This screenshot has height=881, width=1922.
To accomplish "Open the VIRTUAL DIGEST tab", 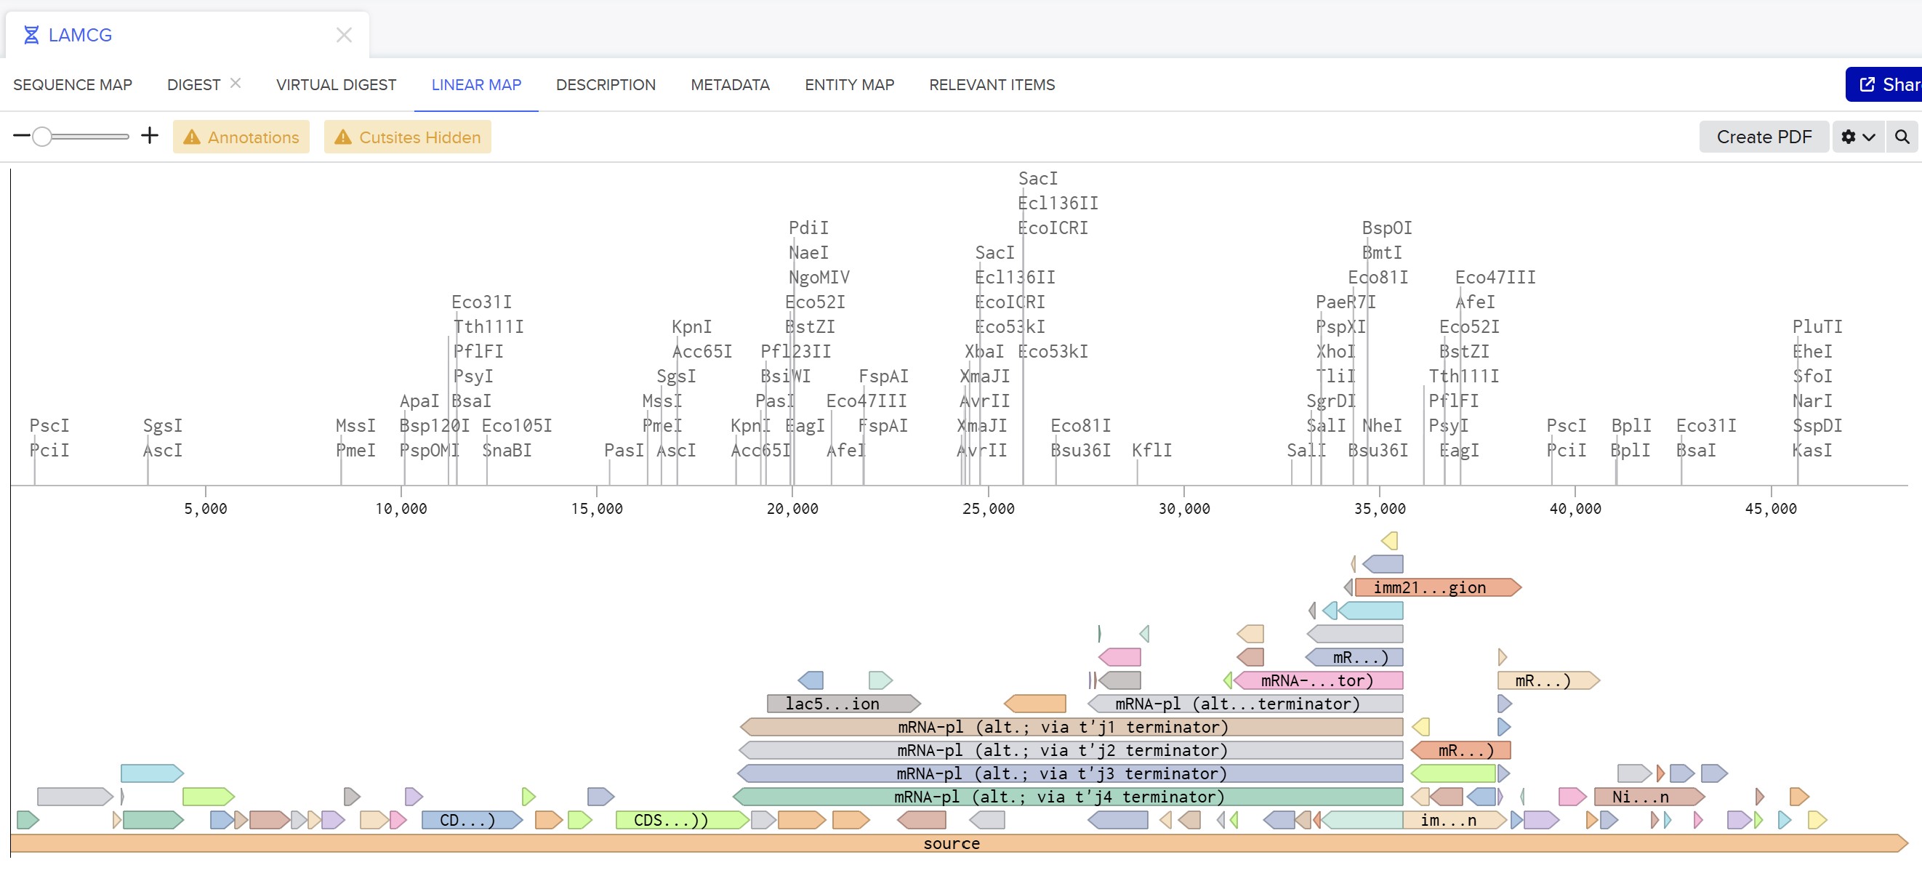I will point(336,85).
